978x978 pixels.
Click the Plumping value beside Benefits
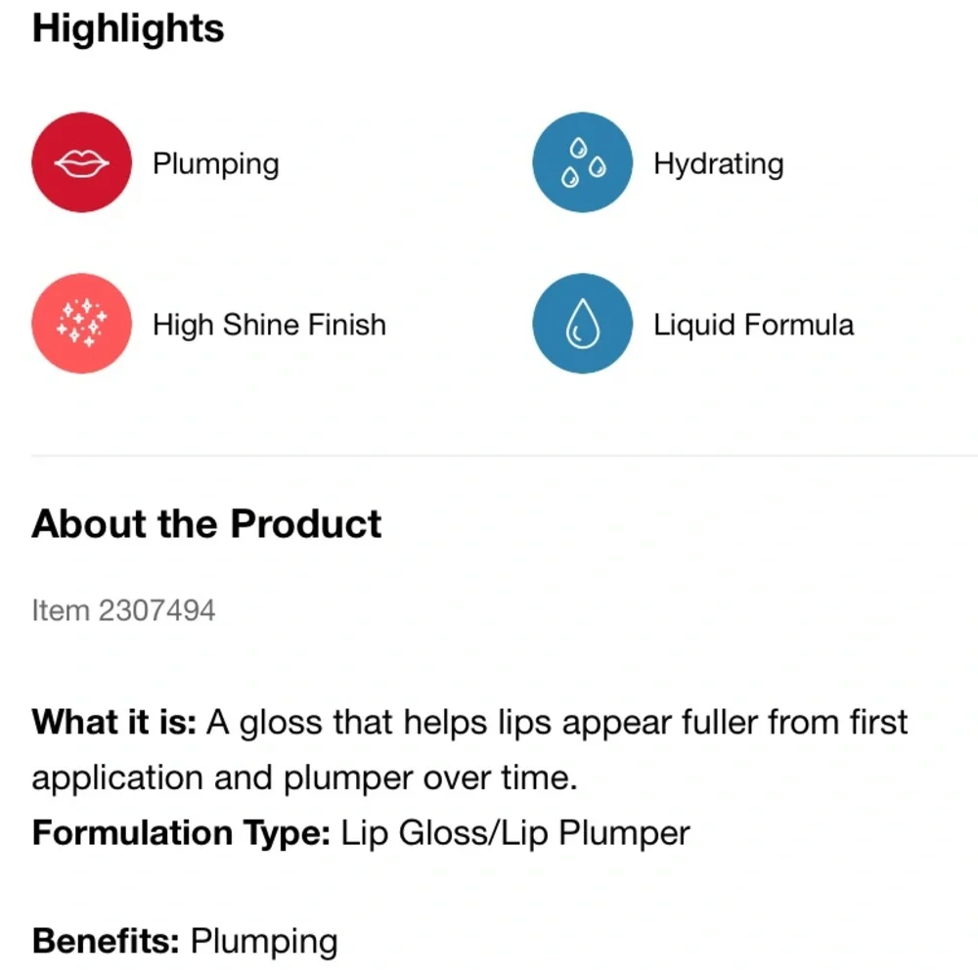(264, 942)
